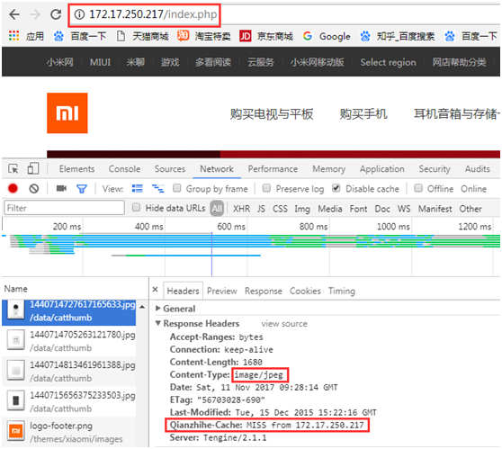Clear the network log with the clear icon
Image resolution: width=502 pixels, height=449 pixels.
(34, 189)
